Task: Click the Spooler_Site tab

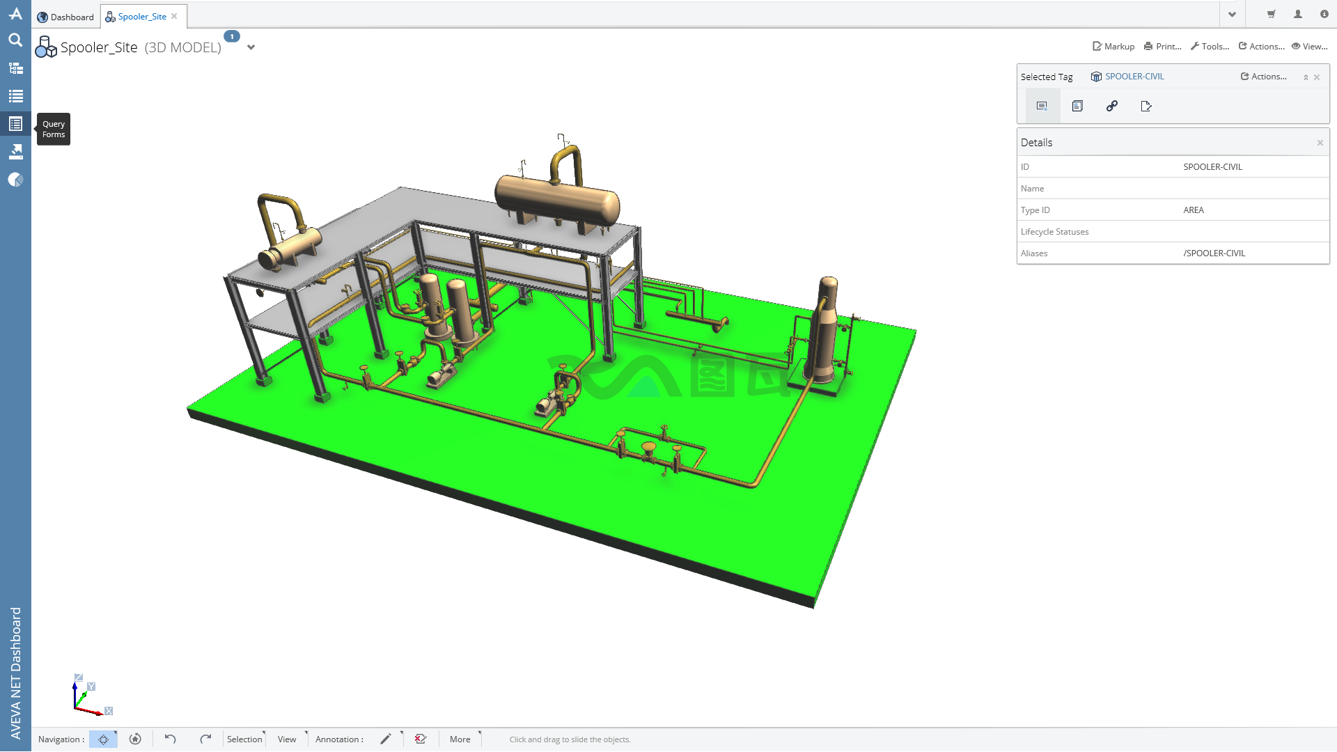Action: [x=141, y=15]
